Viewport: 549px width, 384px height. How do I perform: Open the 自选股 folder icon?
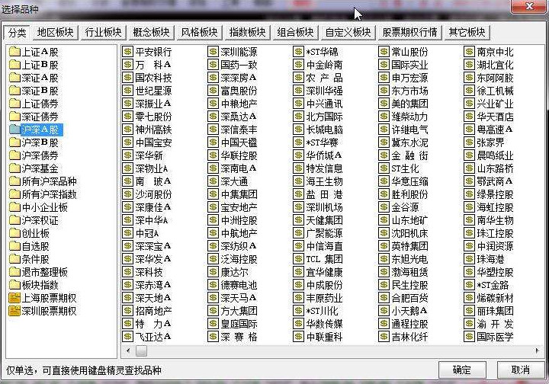coord(14,246)
